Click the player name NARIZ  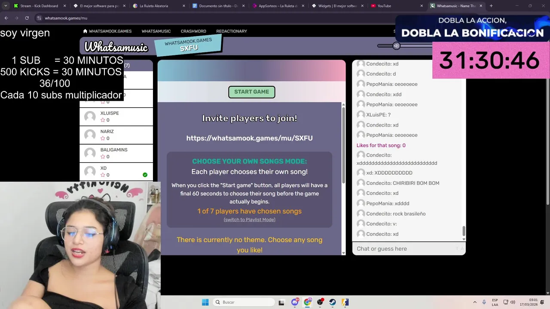(107, 132)
